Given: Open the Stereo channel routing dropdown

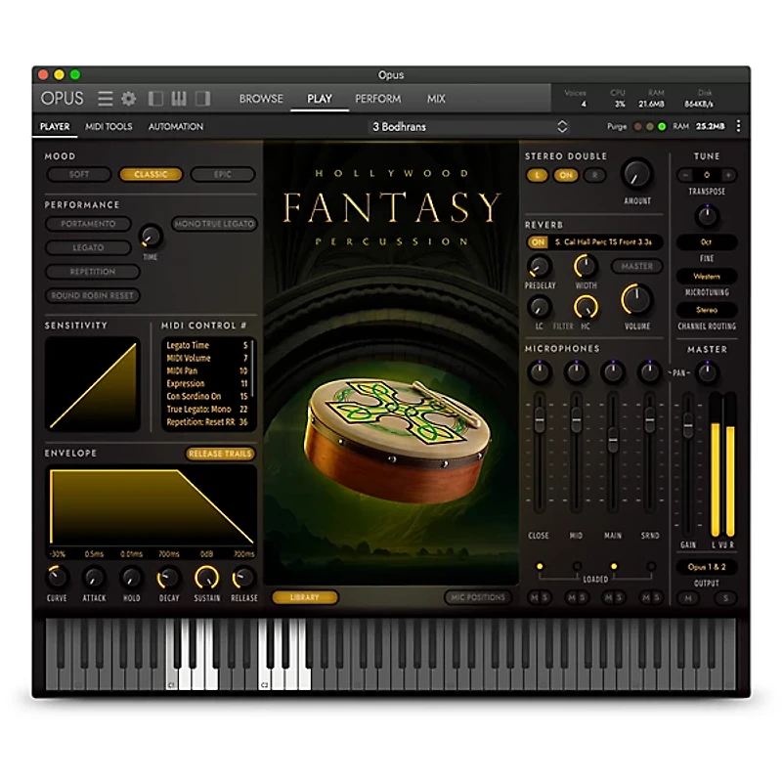Looking at the screenshot, I should [x=707, y=310].
